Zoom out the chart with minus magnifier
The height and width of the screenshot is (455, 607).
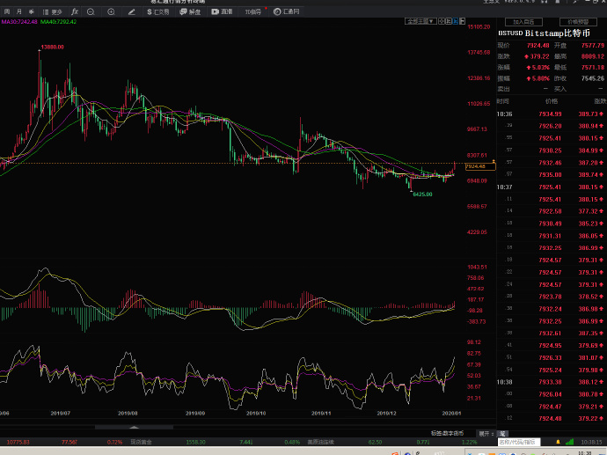pyautogui.click(x=91, y=12)
